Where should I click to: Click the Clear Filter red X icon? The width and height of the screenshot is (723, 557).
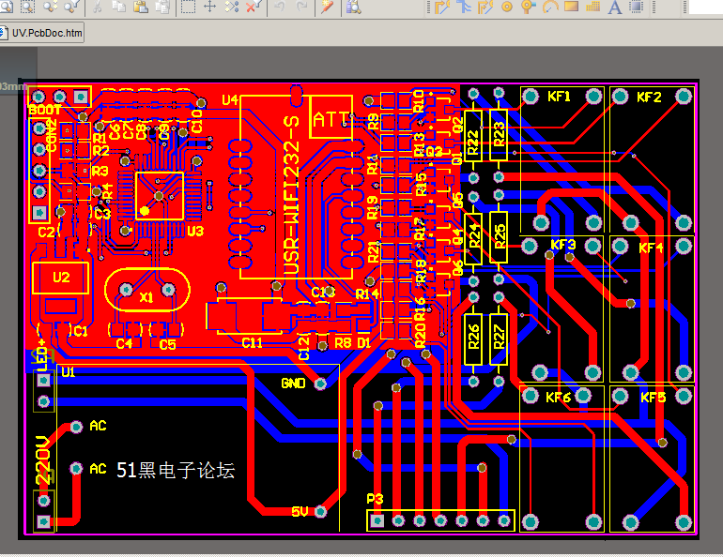[254, 7]
